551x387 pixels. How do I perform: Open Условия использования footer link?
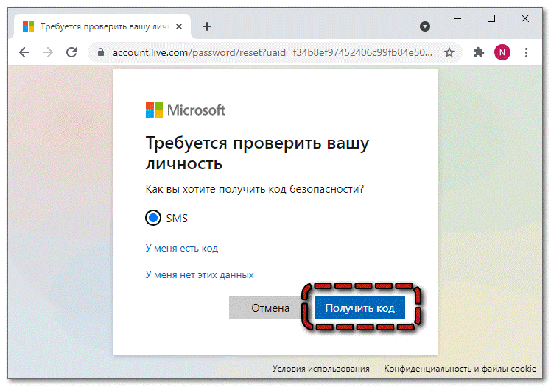tap(321, 369)
